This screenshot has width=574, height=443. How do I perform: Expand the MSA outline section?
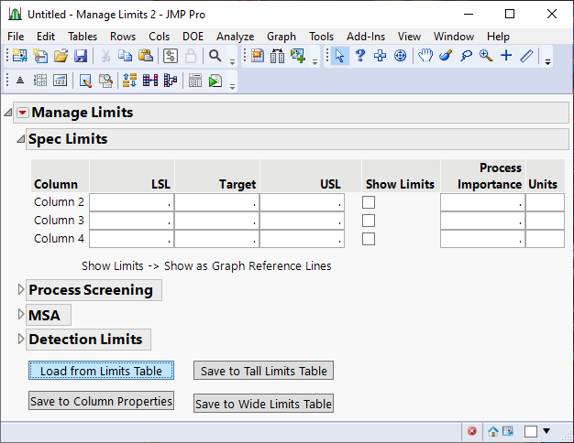(x=22, y=315)
